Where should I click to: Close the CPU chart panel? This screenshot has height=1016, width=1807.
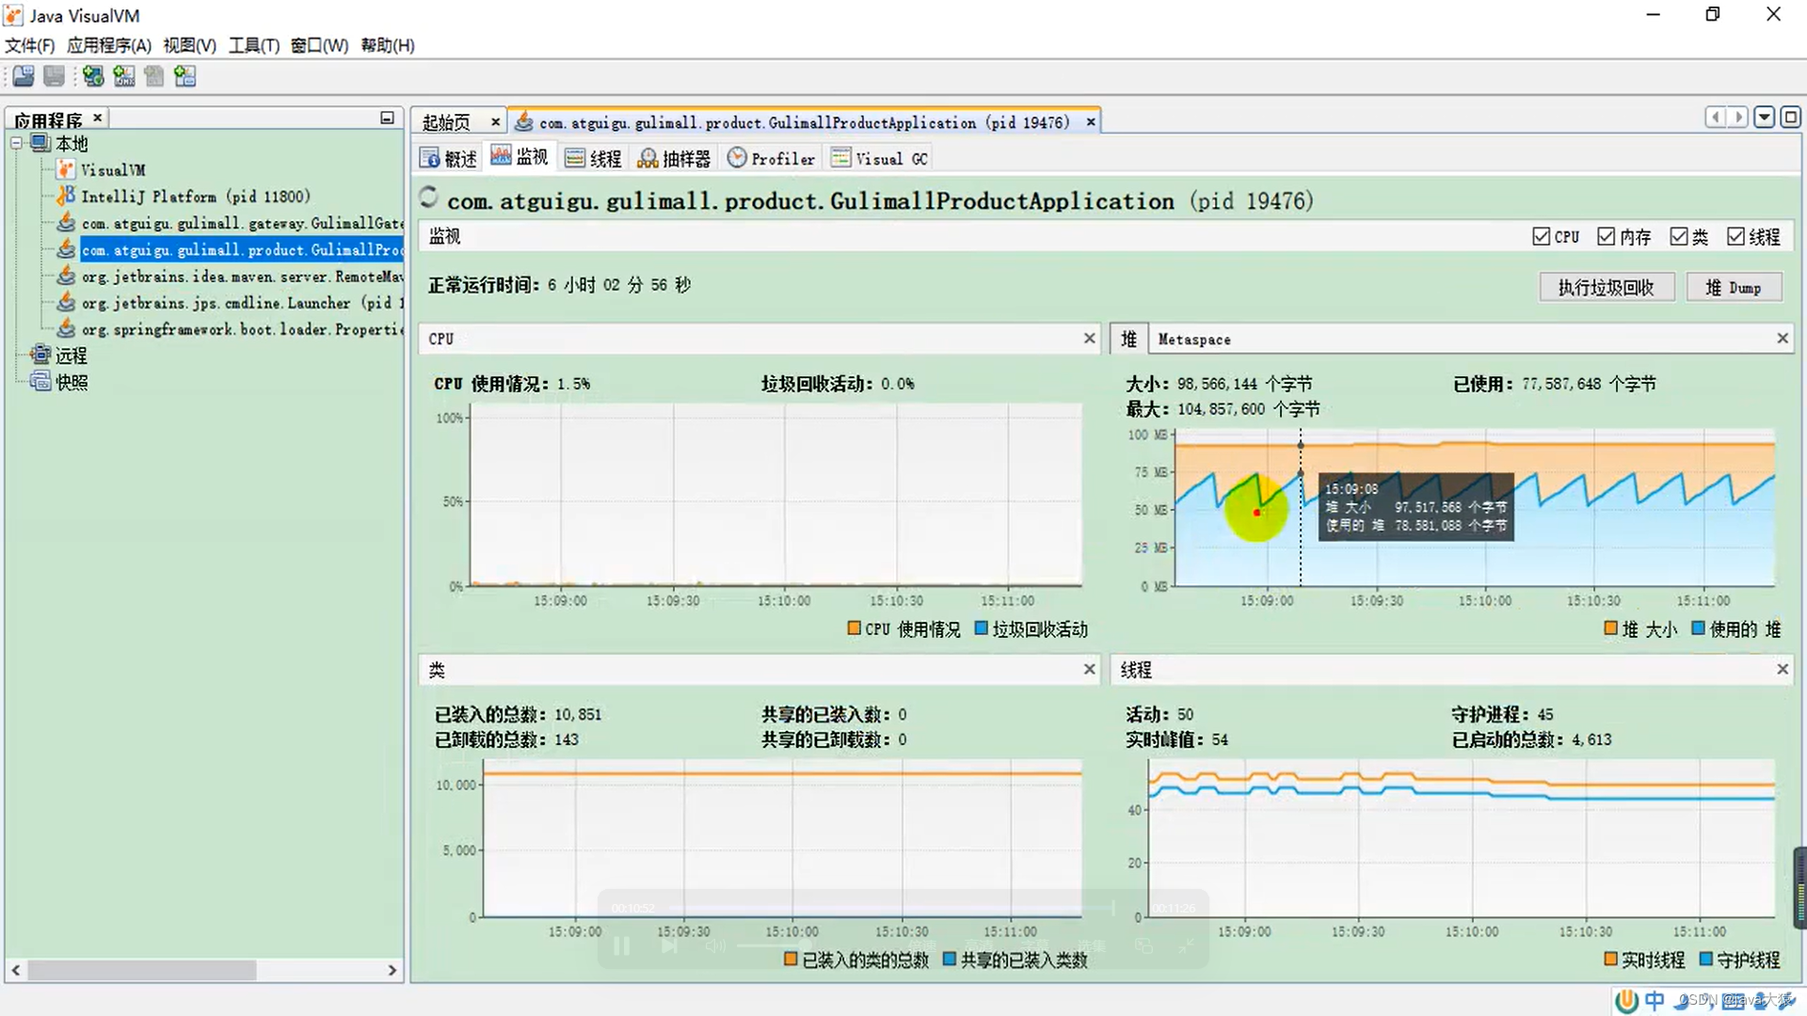coord(1089,339)
